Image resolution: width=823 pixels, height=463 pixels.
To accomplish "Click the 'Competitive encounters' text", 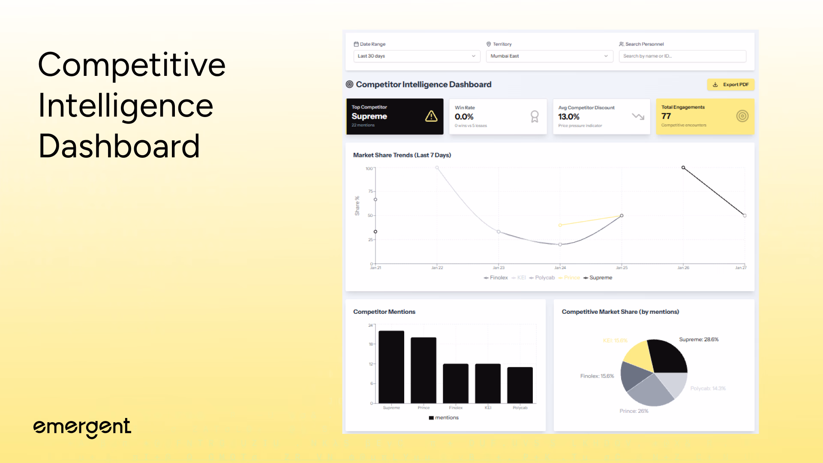I will click(x=684, y=125).
